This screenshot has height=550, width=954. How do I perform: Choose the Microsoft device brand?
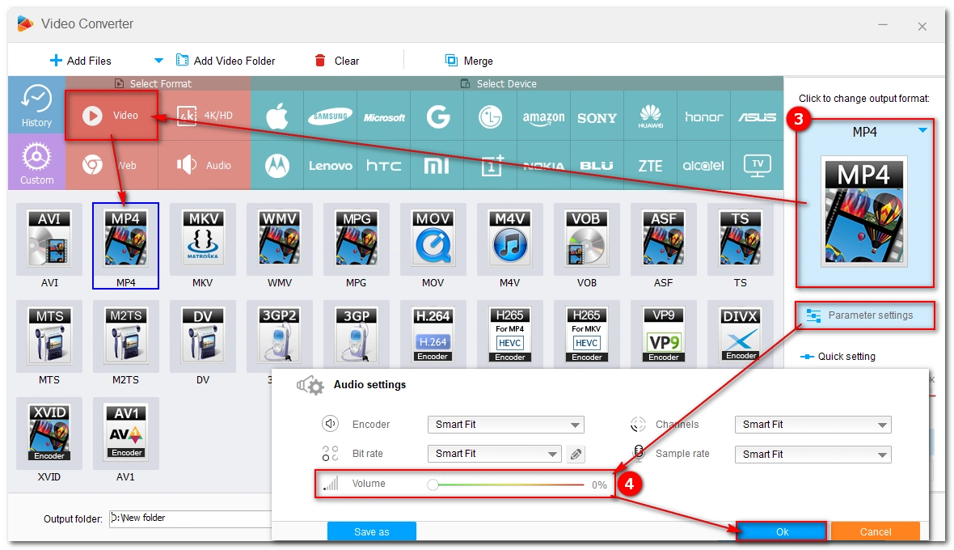click(384, 116)
